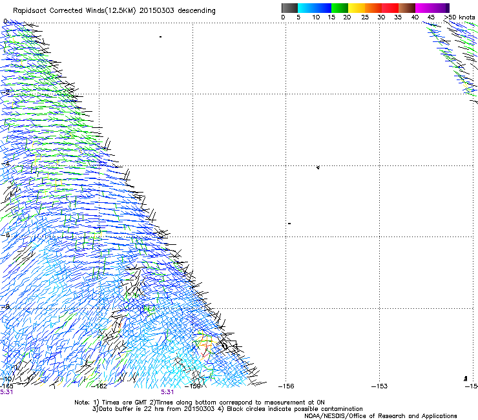Click the '-156' longitude axis label
This screenshot has width=478, height=420.
coord(286,386)
